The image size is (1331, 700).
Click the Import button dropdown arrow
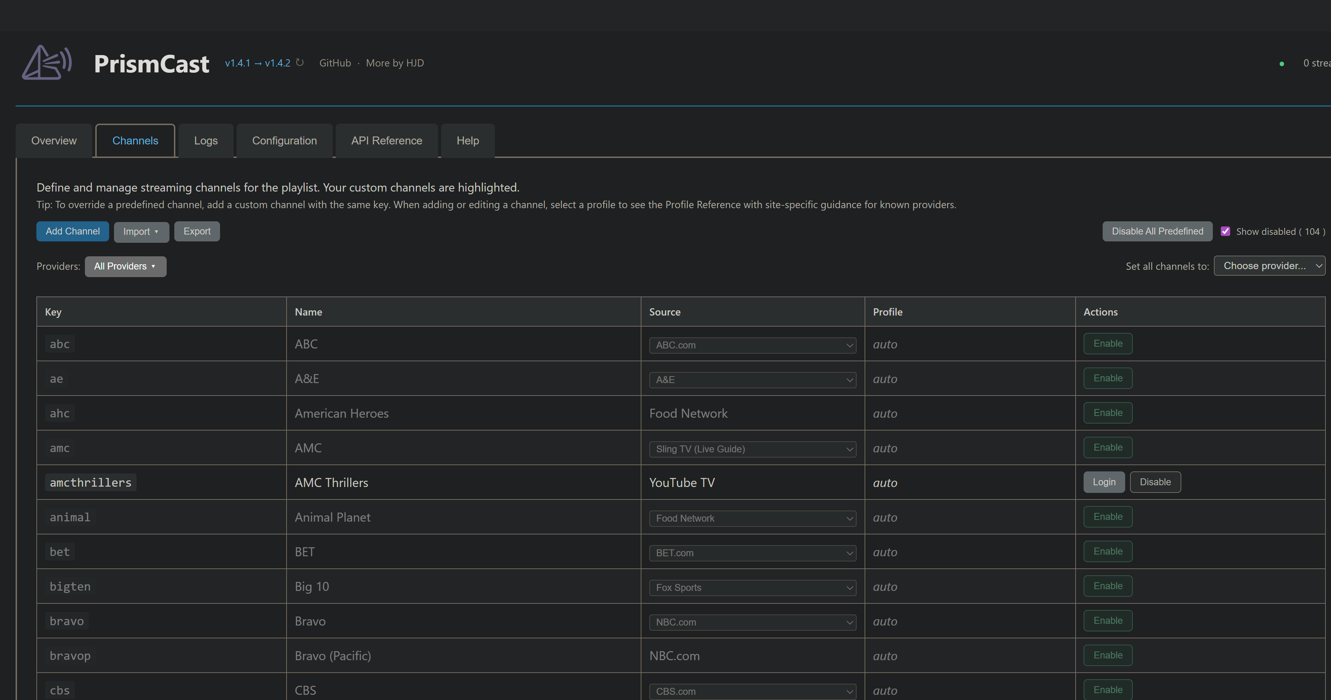point(156,231)
